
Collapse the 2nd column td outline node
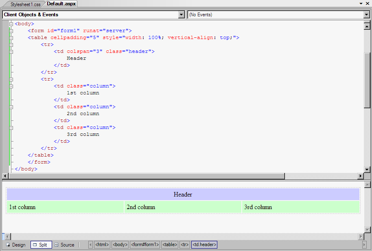click(x=11, y=107)
